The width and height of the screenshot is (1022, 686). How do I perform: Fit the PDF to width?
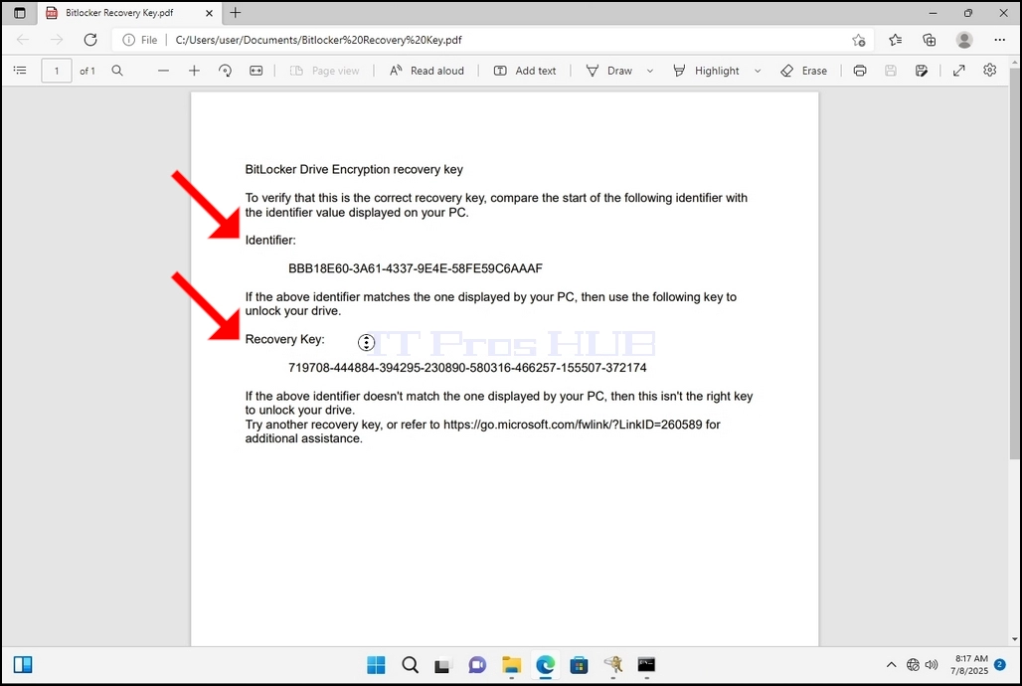pyautogui.click(x=256, y=71)
